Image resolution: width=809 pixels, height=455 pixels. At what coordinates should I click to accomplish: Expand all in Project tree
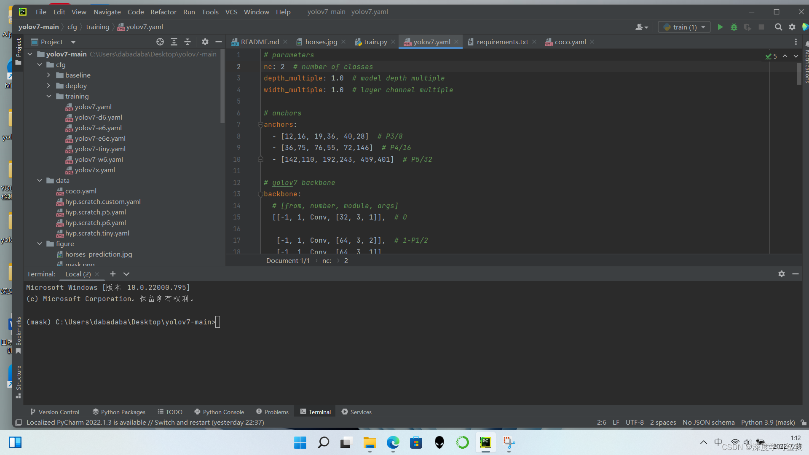174,42
